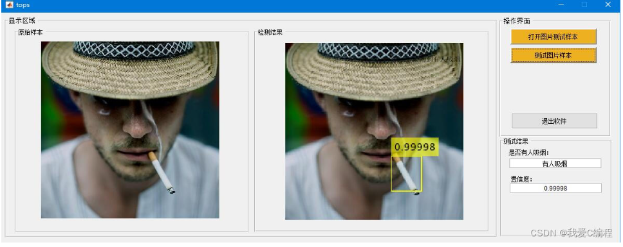Click the 打开图片测试样本 button
The width and height of the screenshot is (623, 247).
553,37
